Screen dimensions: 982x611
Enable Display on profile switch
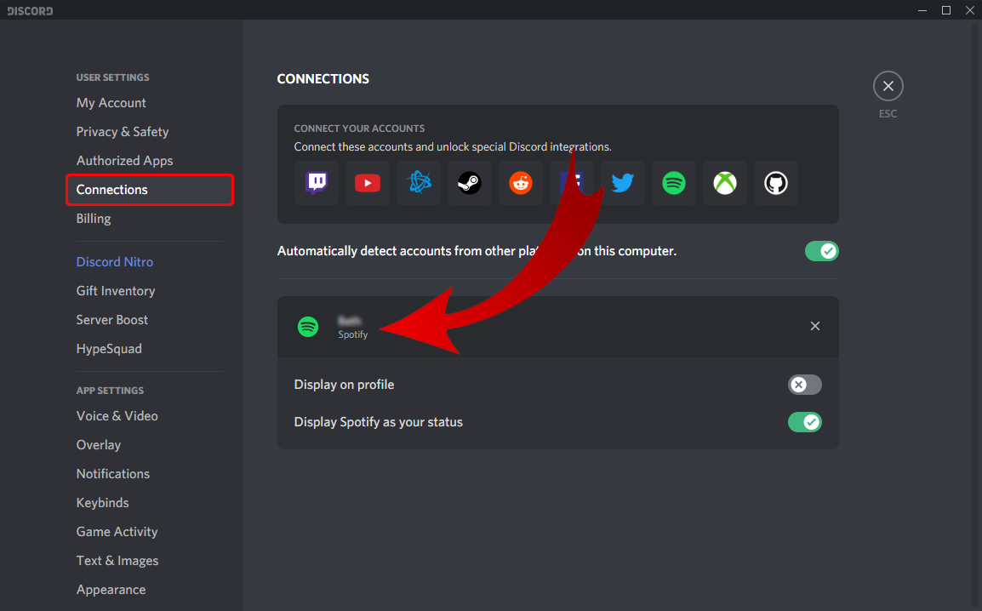point(805,385)
